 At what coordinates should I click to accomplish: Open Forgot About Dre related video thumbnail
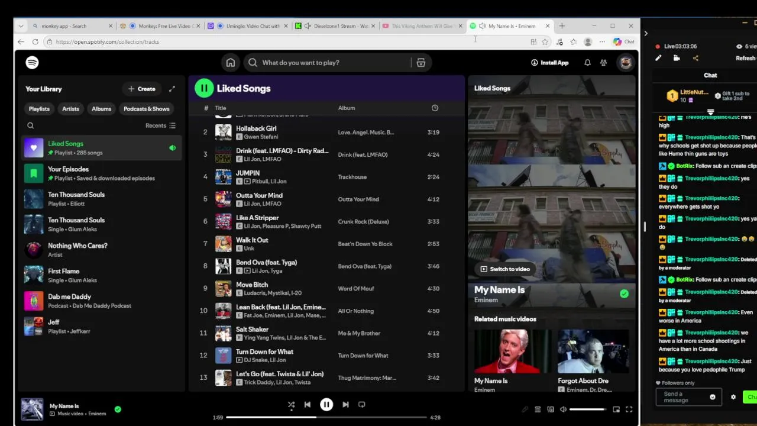point(593,351)
